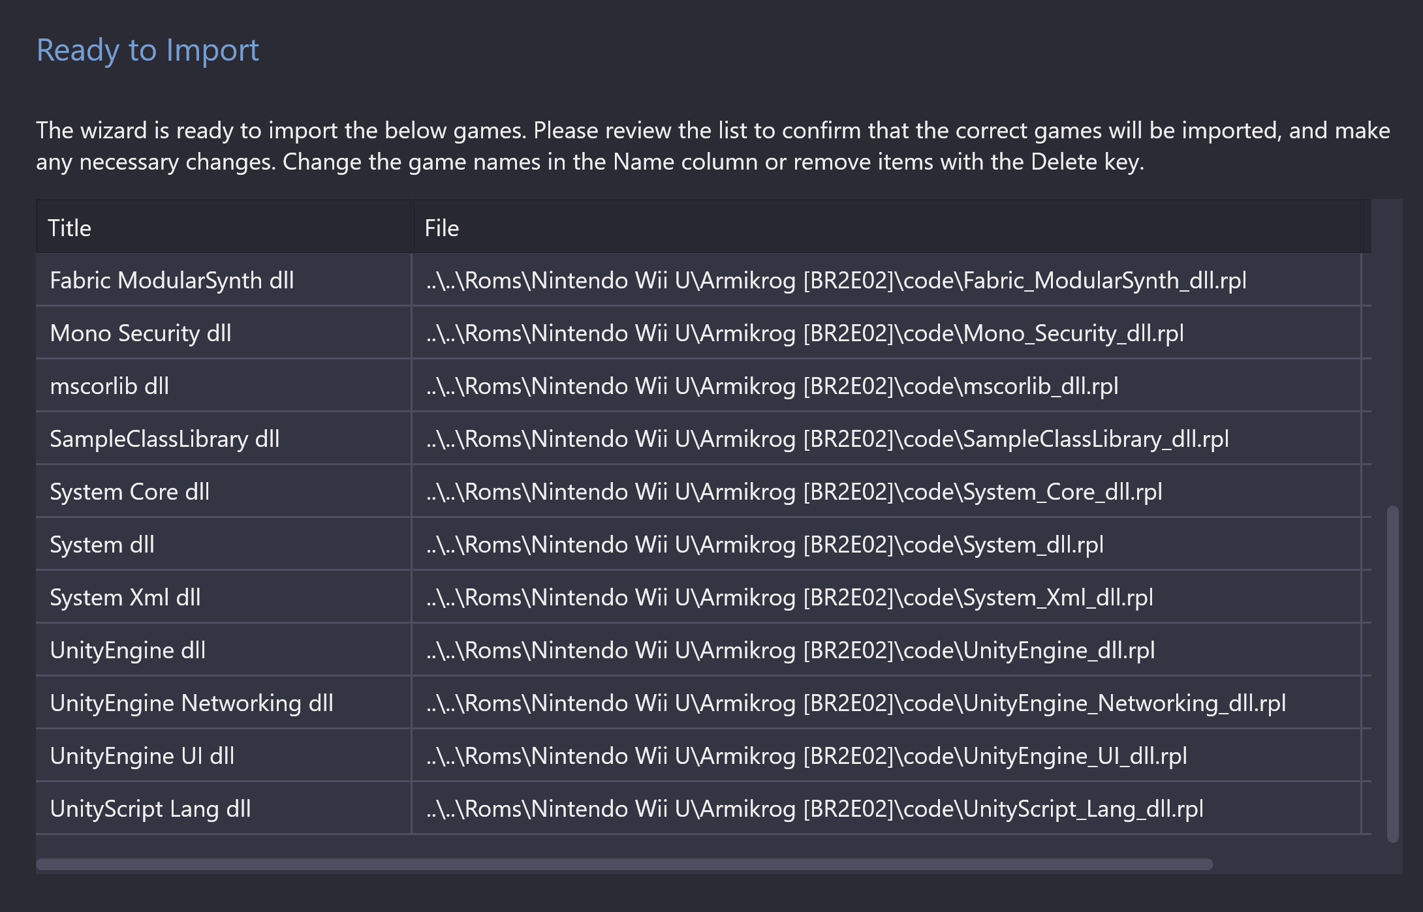
Task: Select the Fabric ModularSynth dll title cell
Action: (223, 281)
